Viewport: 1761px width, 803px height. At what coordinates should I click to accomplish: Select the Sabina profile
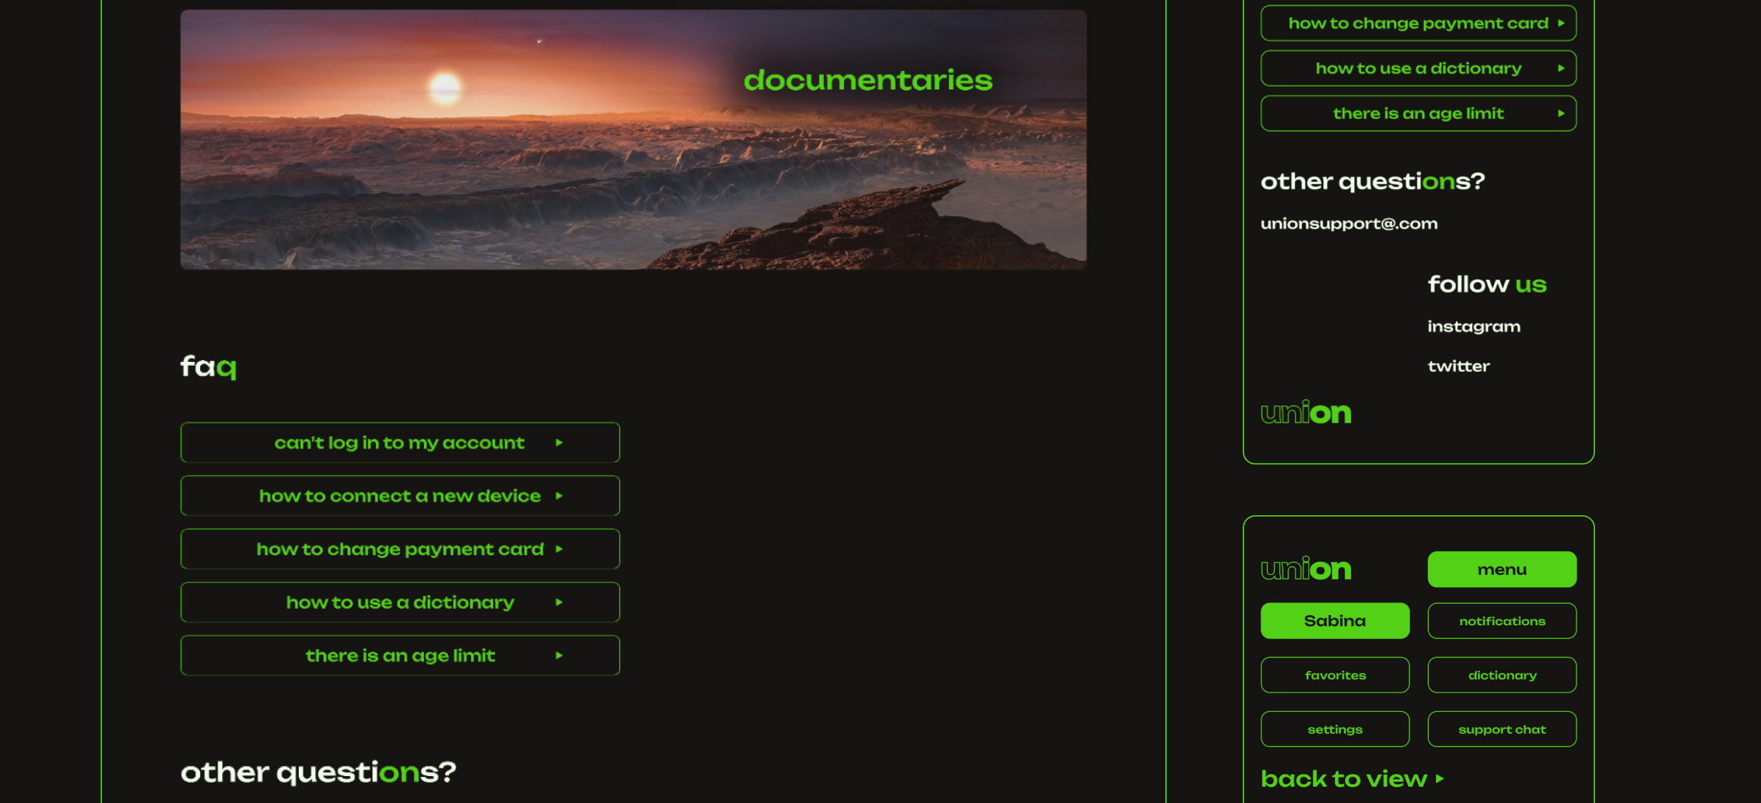pyautogui.click(x=1335, y=620)
